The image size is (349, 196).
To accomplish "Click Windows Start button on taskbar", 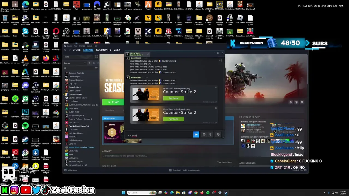I will [x=123, y=193].
